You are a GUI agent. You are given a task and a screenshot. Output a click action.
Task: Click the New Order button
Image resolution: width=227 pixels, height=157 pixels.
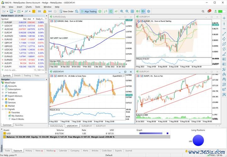66,11
